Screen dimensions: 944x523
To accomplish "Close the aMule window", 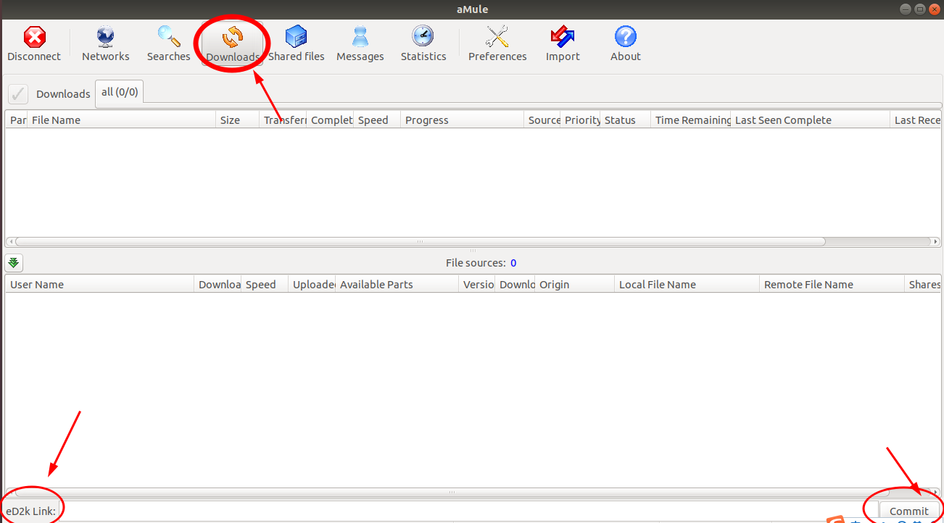I will (x=933, y=9).
